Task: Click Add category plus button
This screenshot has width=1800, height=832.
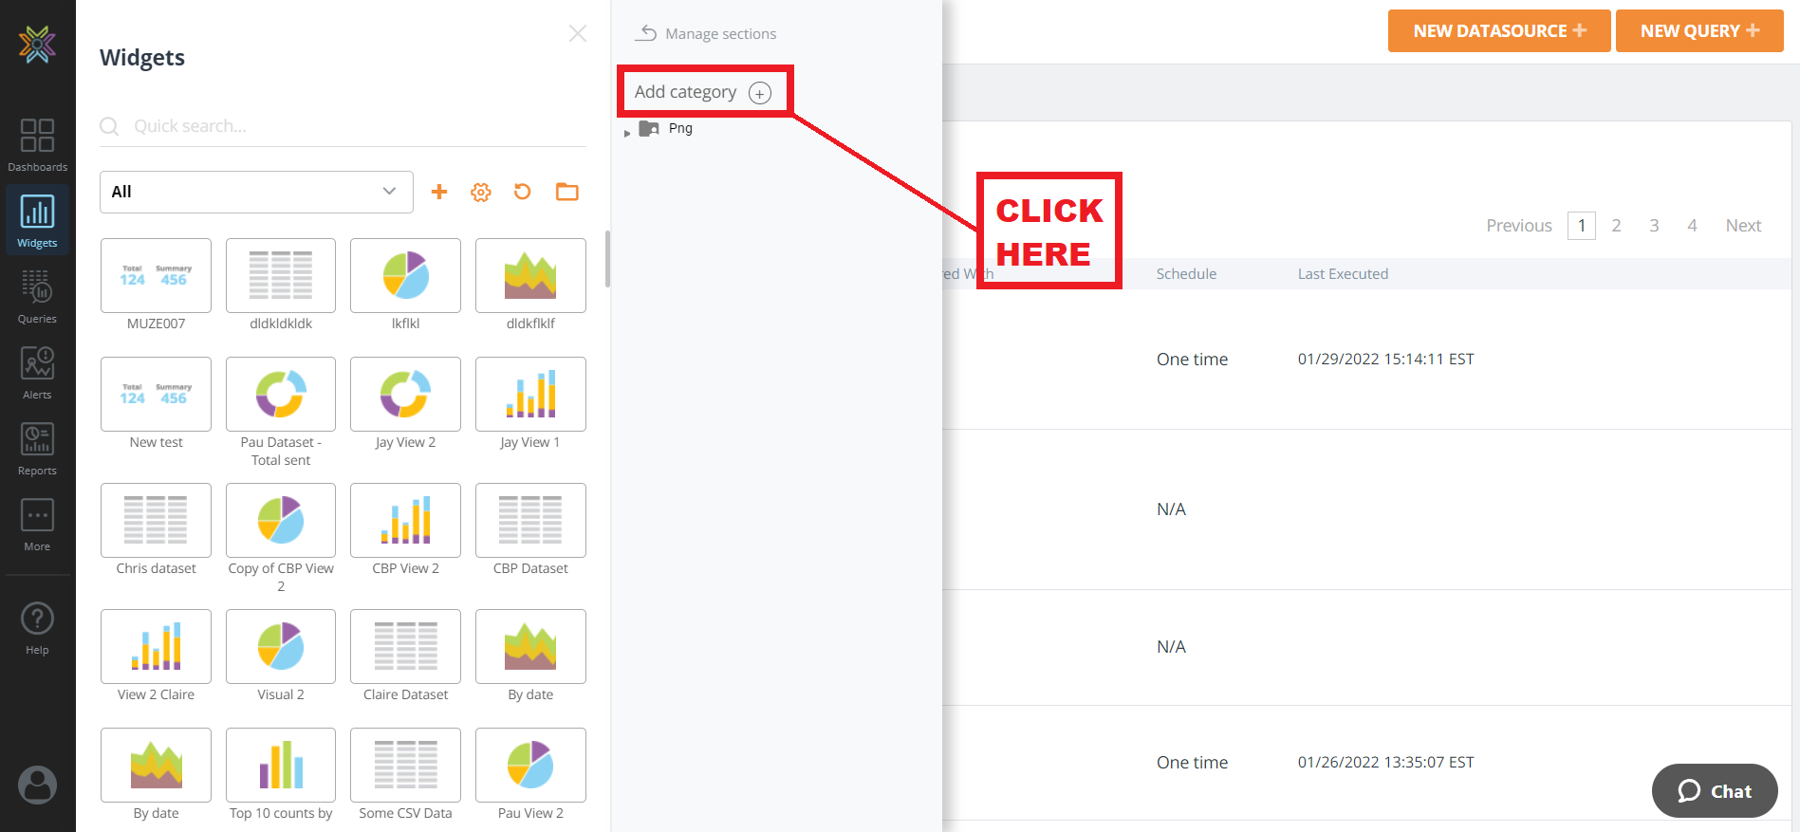Action: click(x=760, y=93)
